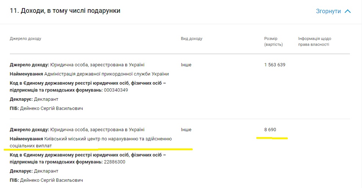Click the Згорнути collapse link
This screenshot has height=188, width=362.
pos(328,11)
